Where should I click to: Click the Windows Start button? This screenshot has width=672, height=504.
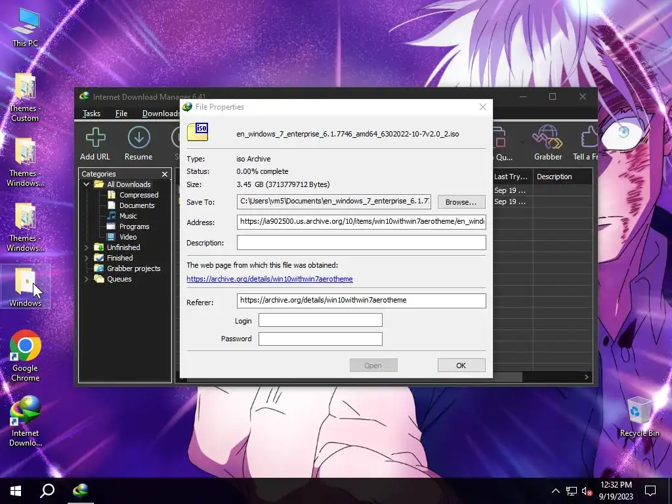point(16,491)
